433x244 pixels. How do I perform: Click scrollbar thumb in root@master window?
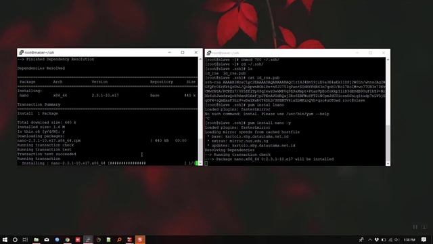click(200, 150)
